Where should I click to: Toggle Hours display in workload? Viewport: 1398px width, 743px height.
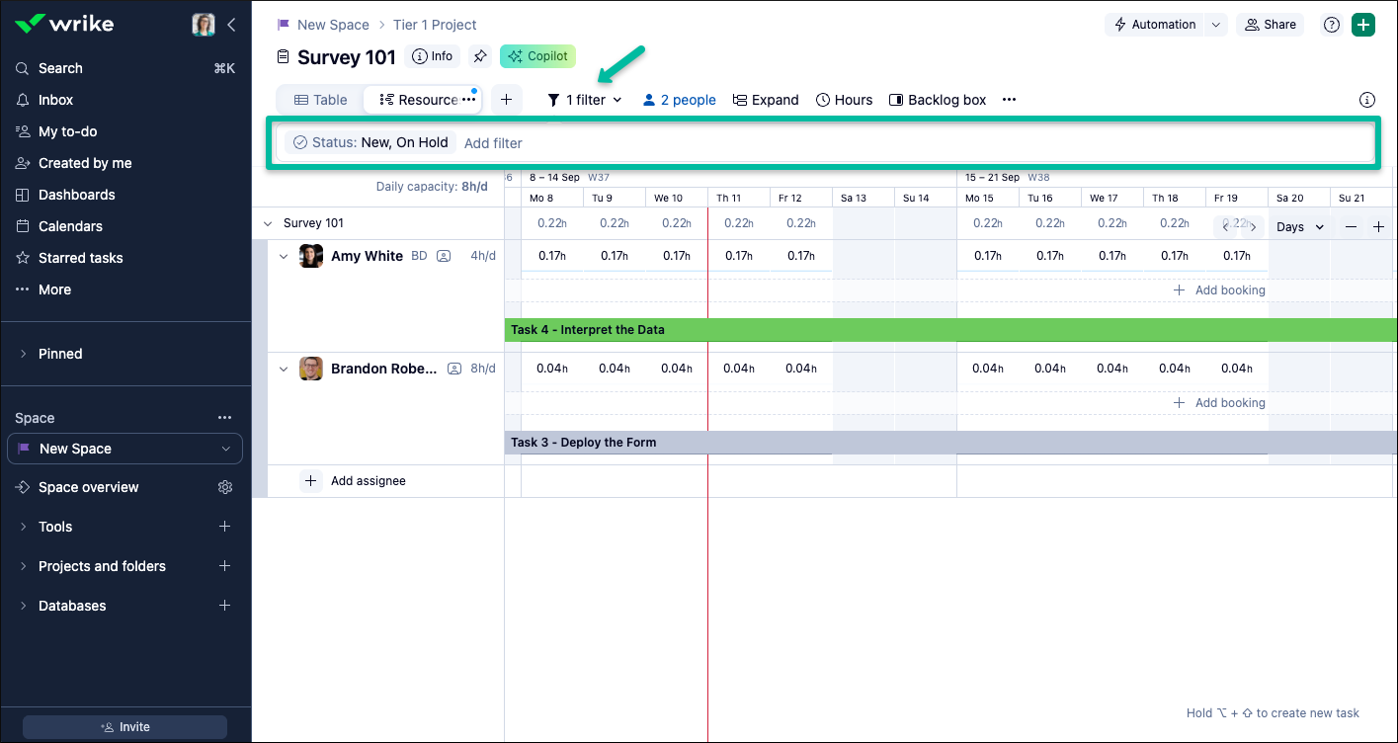pos(844,100)
